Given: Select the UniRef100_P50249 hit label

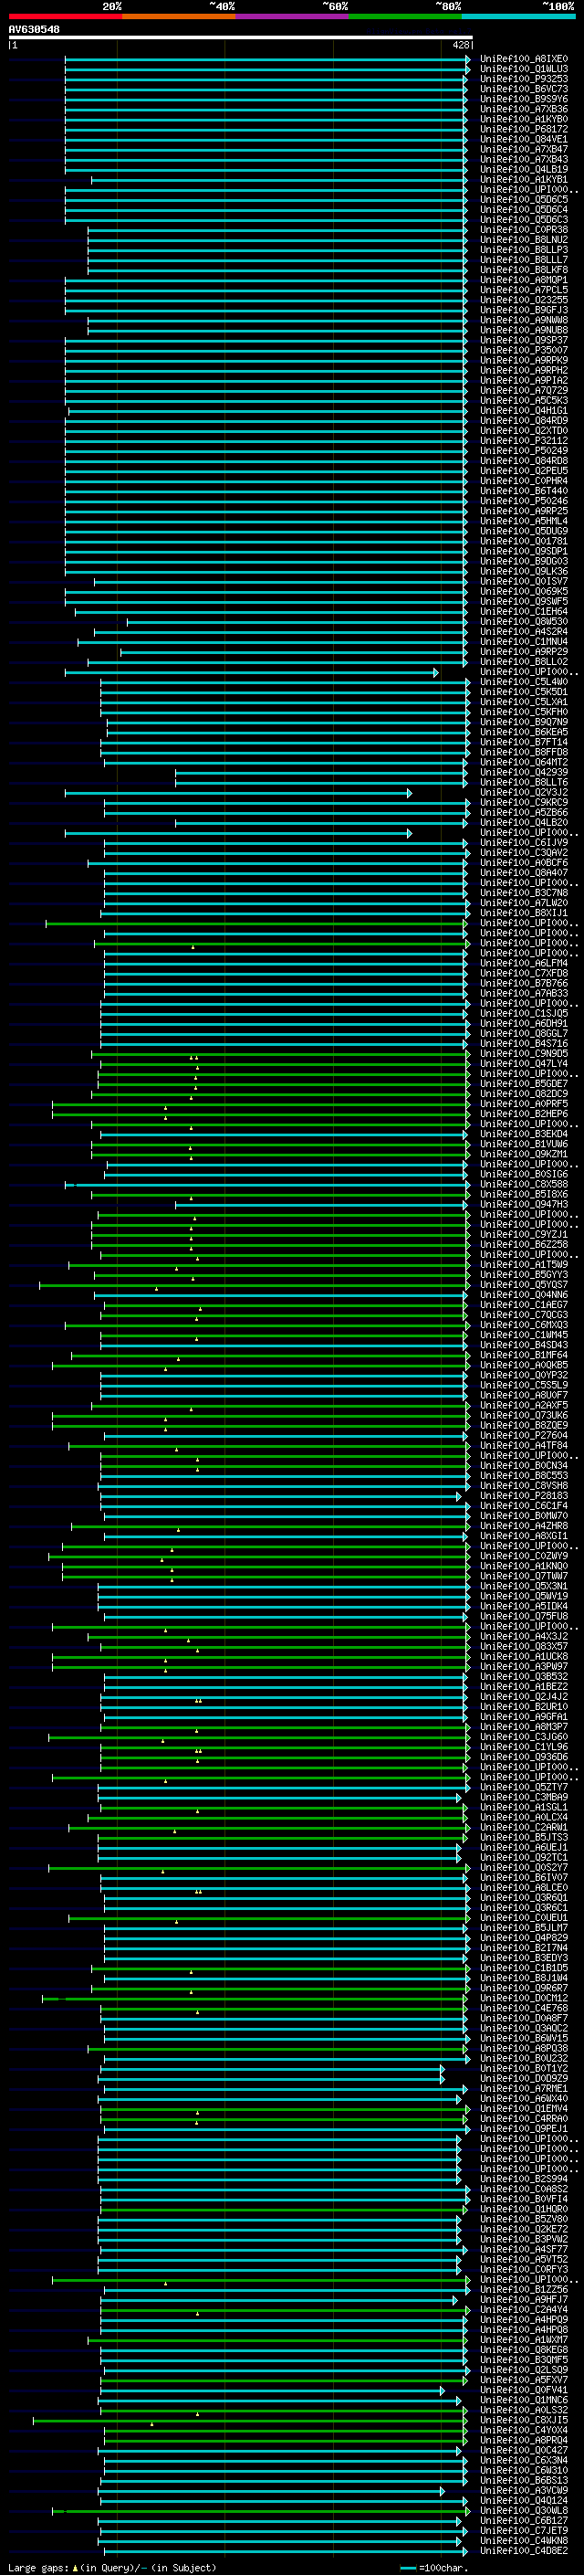Looking at the screenshot, I should (x=523, y=451).
